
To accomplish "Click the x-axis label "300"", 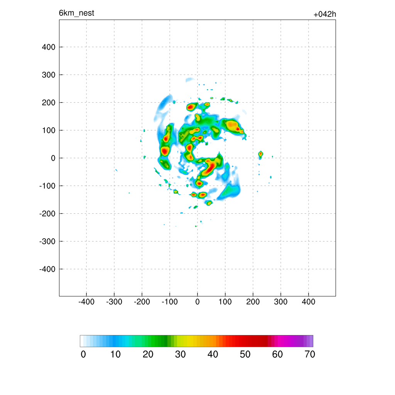I will 281,302.
